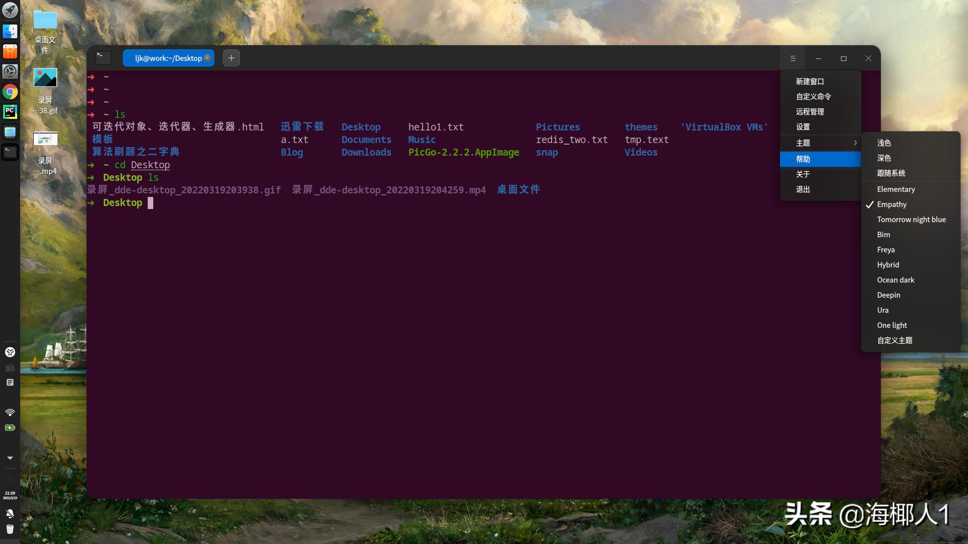The height and width of the screenshot is (544, 968).
Task: Choose 自定义主题 at the menu bottom
Action: pos(894,340)
